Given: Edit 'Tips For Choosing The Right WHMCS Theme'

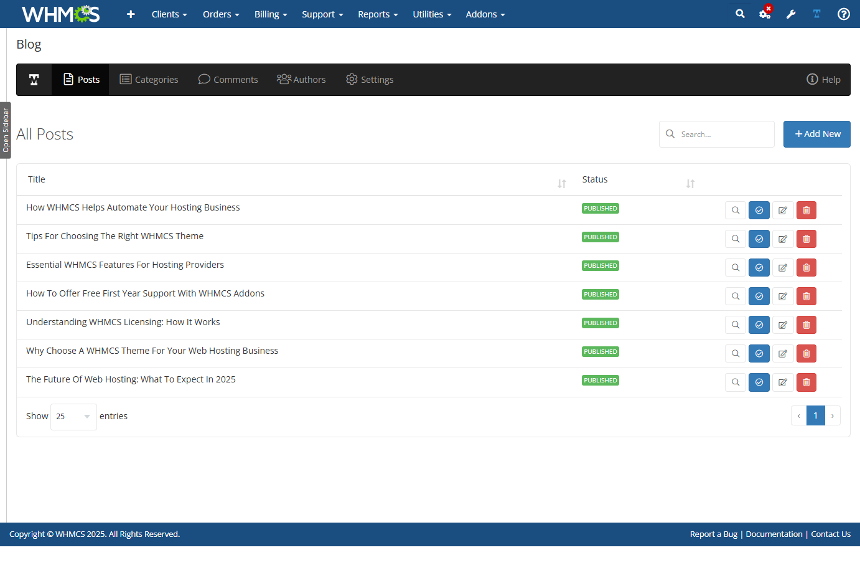Looking at the screenshot, I should click(783, 239).
